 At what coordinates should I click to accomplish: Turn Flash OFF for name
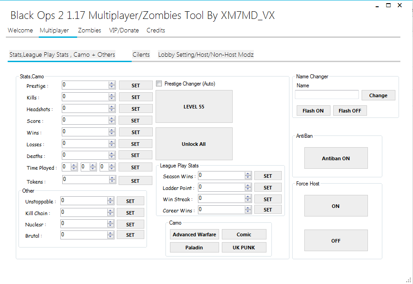(350, 111)
